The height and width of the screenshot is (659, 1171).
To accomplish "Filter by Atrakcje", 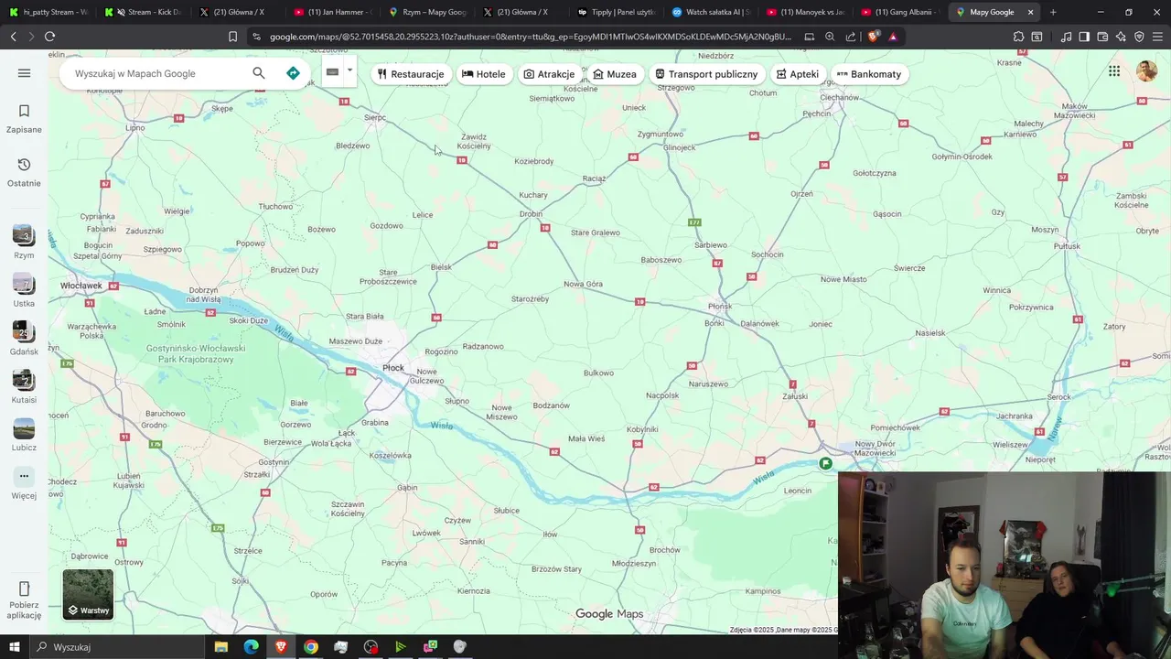I will (549, 74).
